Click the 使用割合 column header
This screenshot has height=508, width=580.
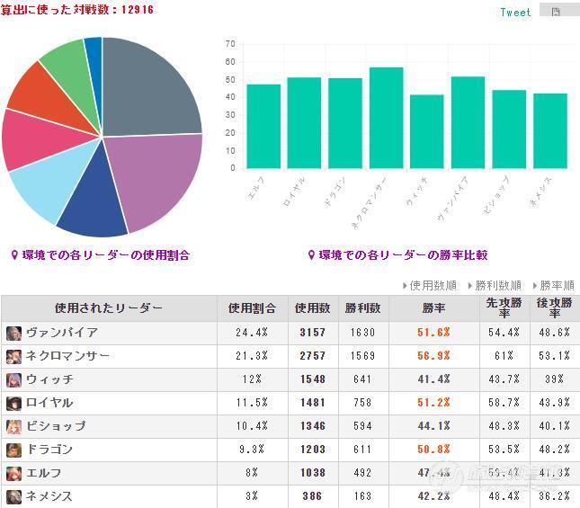click(x=254, y=308)
